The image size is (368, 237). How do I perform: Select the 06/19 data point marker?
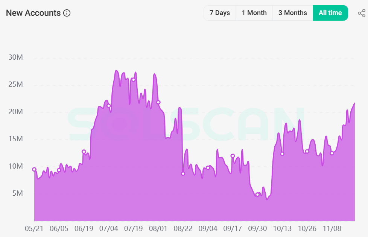(84, 151)
